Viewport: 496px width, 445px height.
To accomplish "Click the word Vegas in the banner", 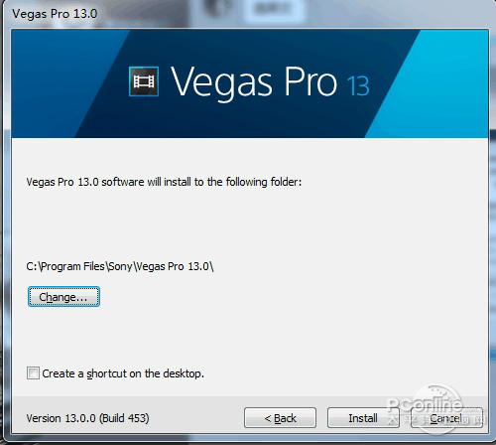I will click(x=221, y=82).
